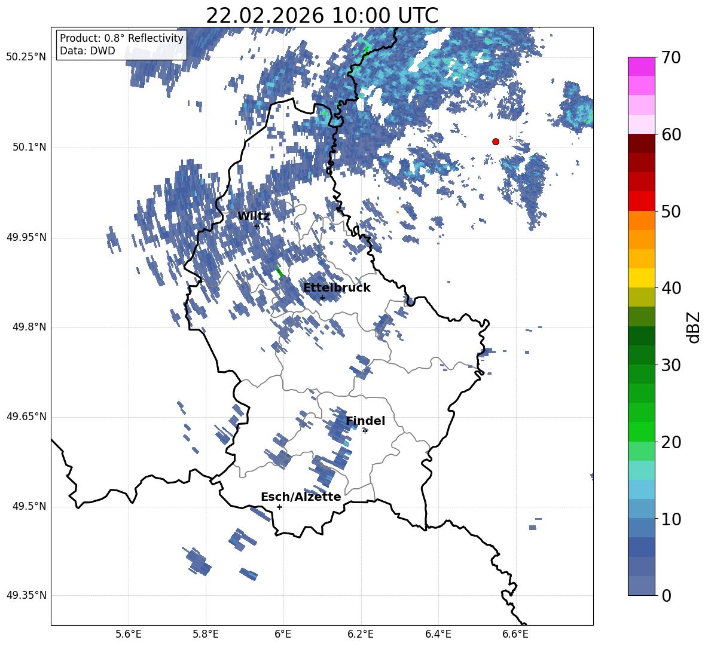Click the 6.2°E longitude label

(x=361, y=634)
